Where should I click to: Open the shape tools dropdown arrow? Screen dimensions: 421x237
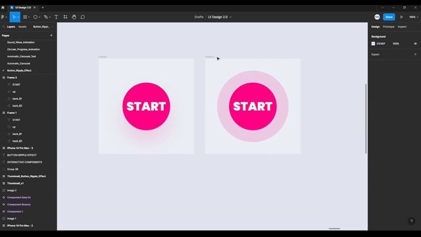pyautogui.click(x=39, y=17)
